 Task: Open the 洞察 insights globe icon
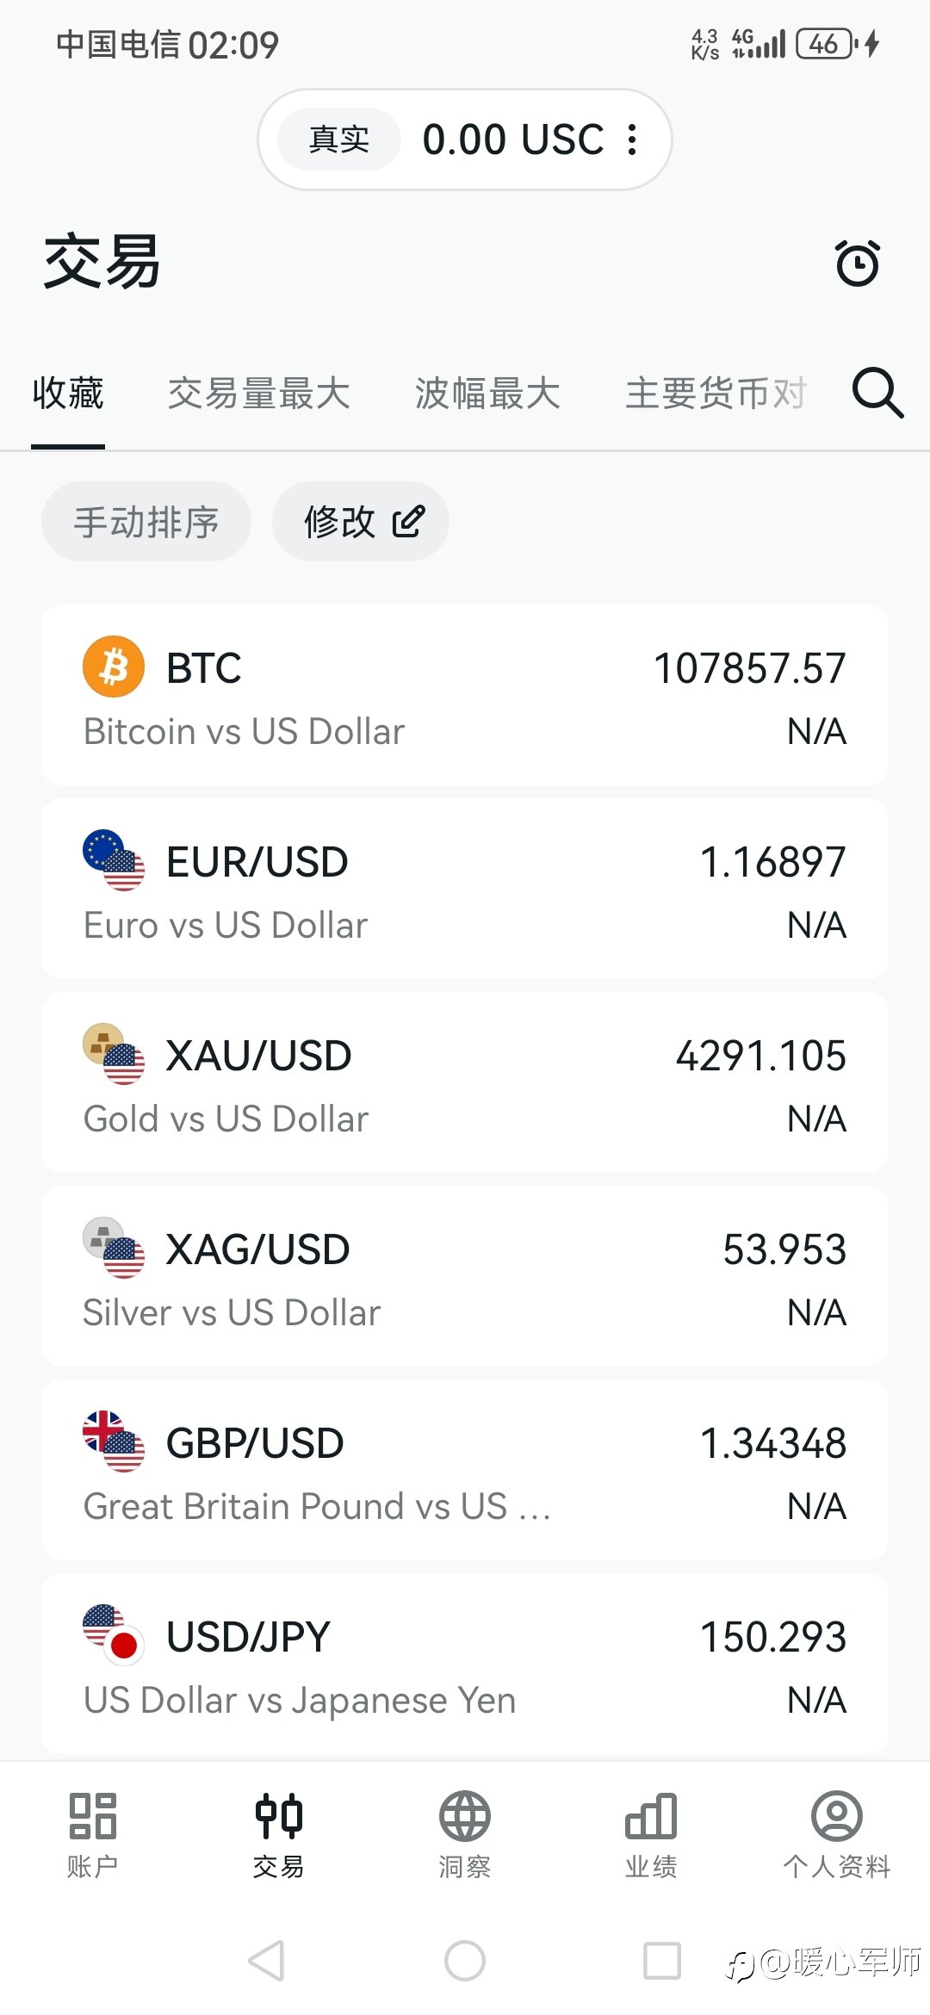465,1817
